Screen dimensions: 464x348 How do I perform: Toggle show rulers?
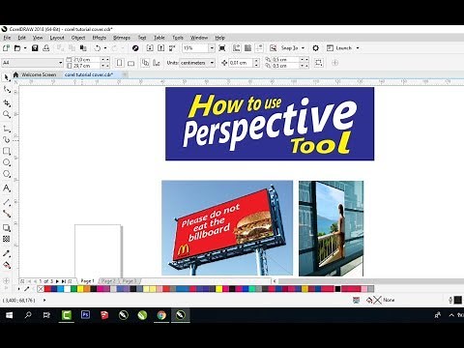pyautogui.click(x=236, y=48)
